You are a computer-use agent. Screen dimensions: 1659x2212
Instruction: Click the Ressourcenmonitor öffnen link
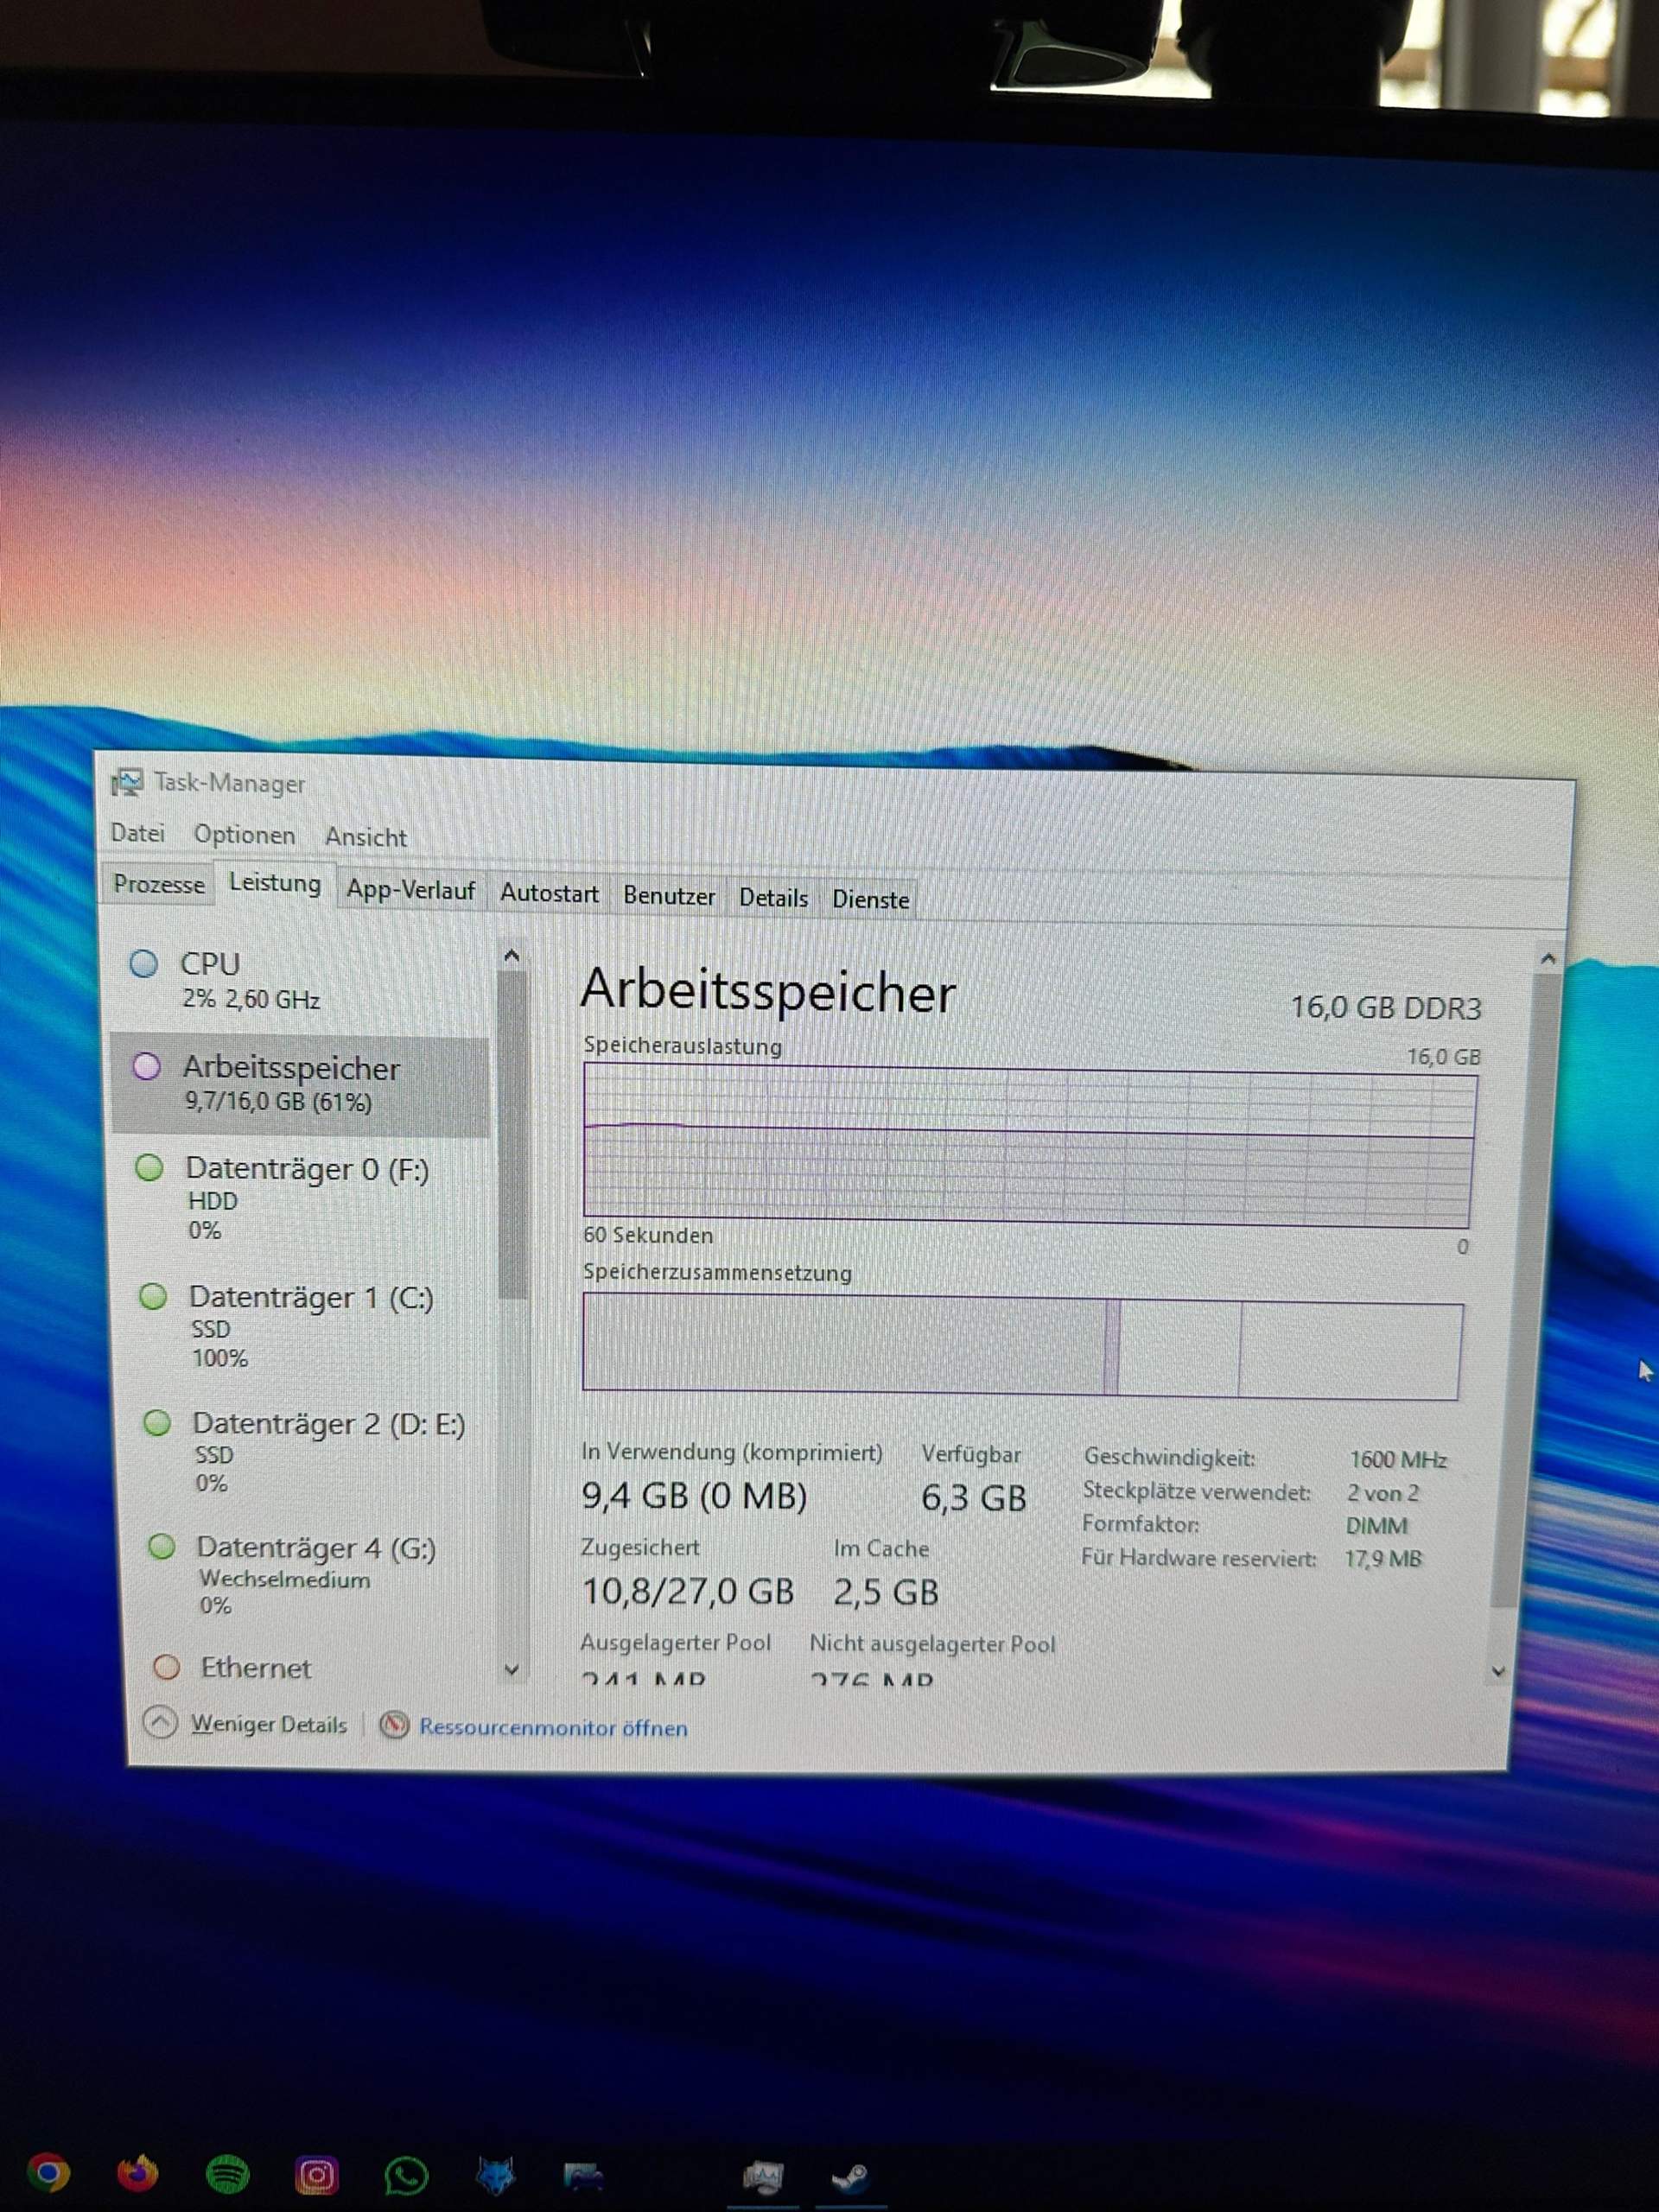(554, 1727)
